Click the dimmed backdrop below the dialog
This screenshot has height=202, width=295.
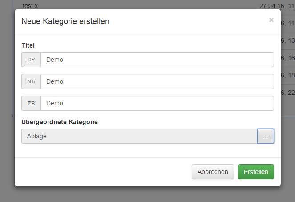click(147, 195)
